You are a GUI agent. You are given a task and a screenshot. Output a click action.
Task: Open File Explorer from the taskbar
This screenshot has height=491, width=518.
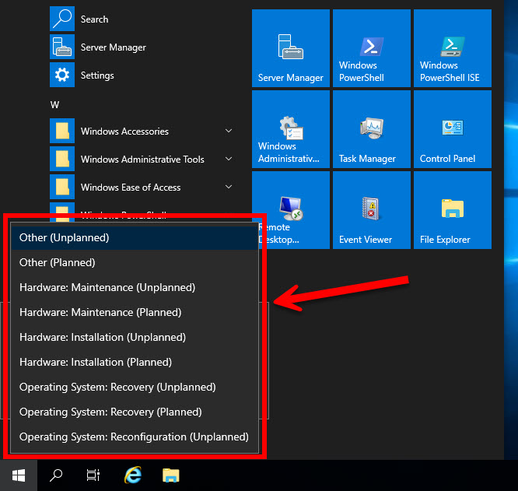171,475
